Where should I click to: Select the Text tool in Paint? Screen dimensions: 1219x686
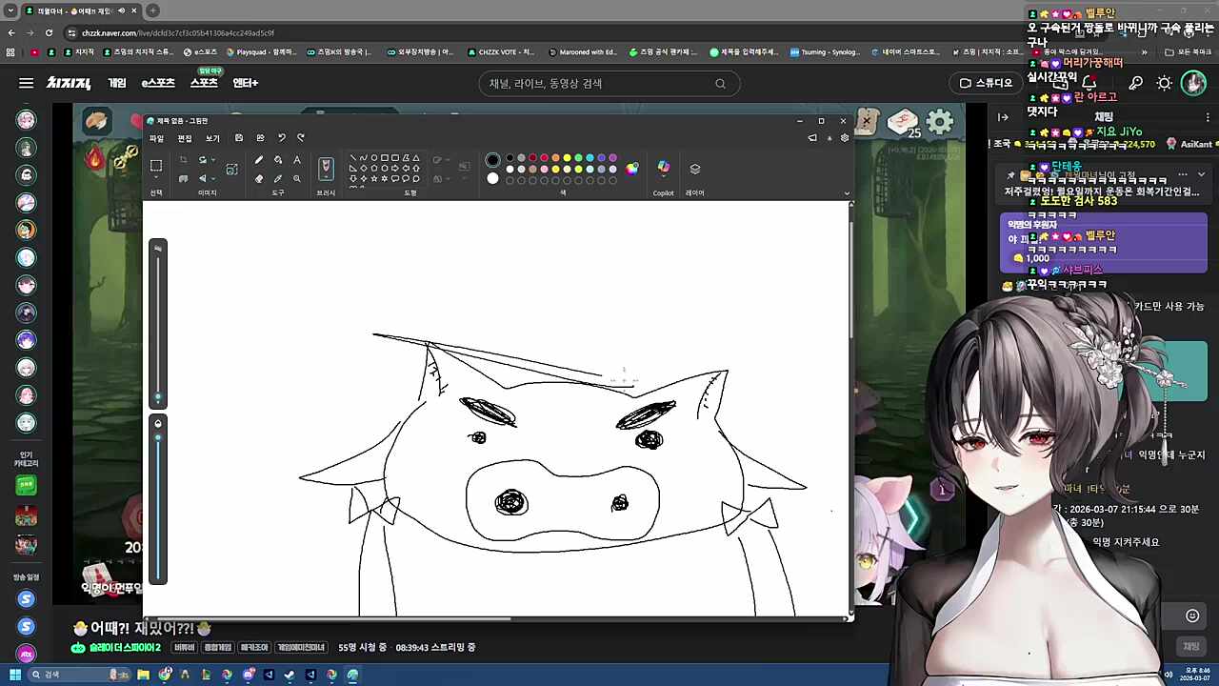297,160
